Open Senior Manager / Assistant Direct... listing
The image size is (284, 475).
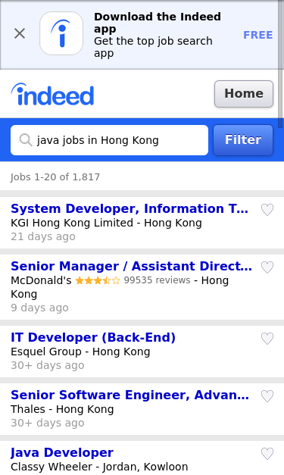pos(131,266)
